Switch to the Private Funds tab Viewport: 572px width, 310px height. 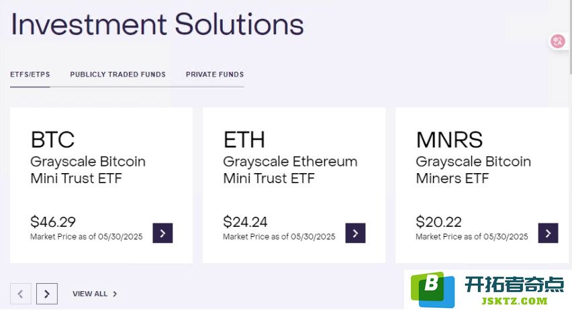(x=215, y=74)
